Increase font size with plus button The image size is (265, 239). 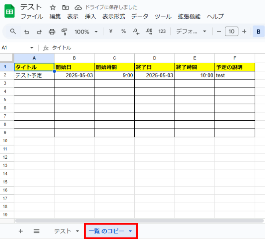pyautogui.click(x=244, y=31)
